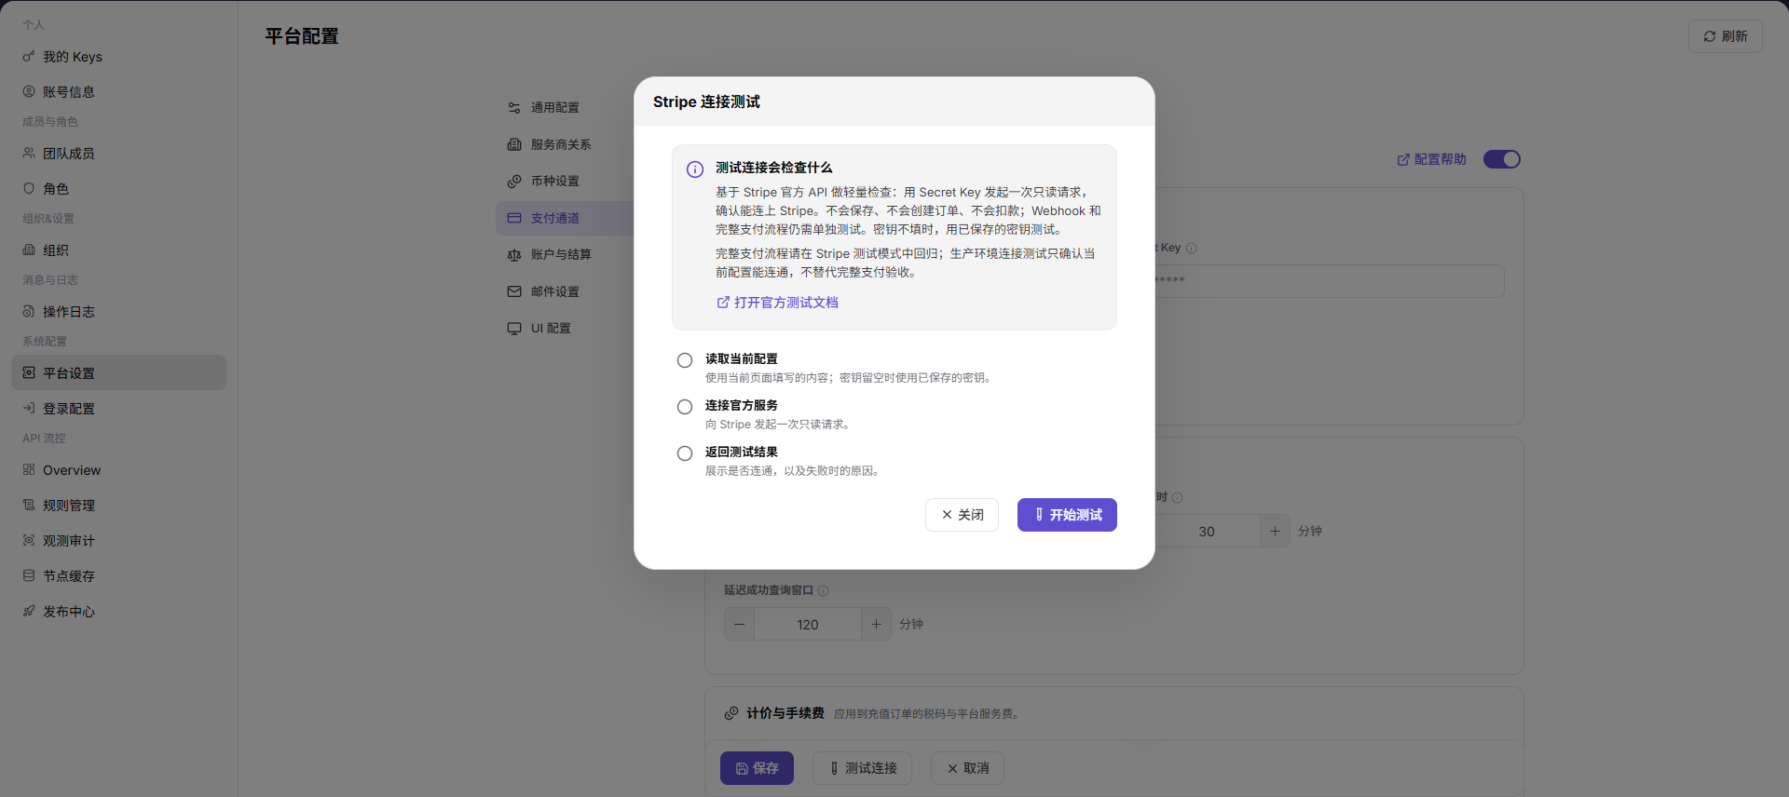Viewport: 1789px width, 797px height.
Task: Open the 打开官方测试文档 link
Action: [777, 303]
